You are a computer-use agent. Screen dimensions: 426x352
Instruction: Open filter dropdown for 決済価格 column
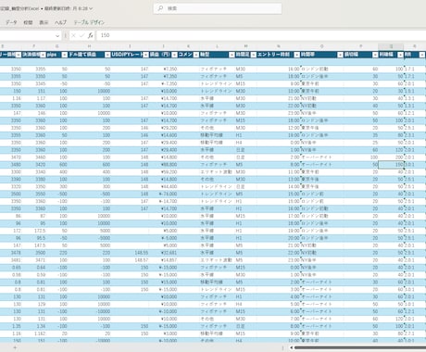[43, 55]
